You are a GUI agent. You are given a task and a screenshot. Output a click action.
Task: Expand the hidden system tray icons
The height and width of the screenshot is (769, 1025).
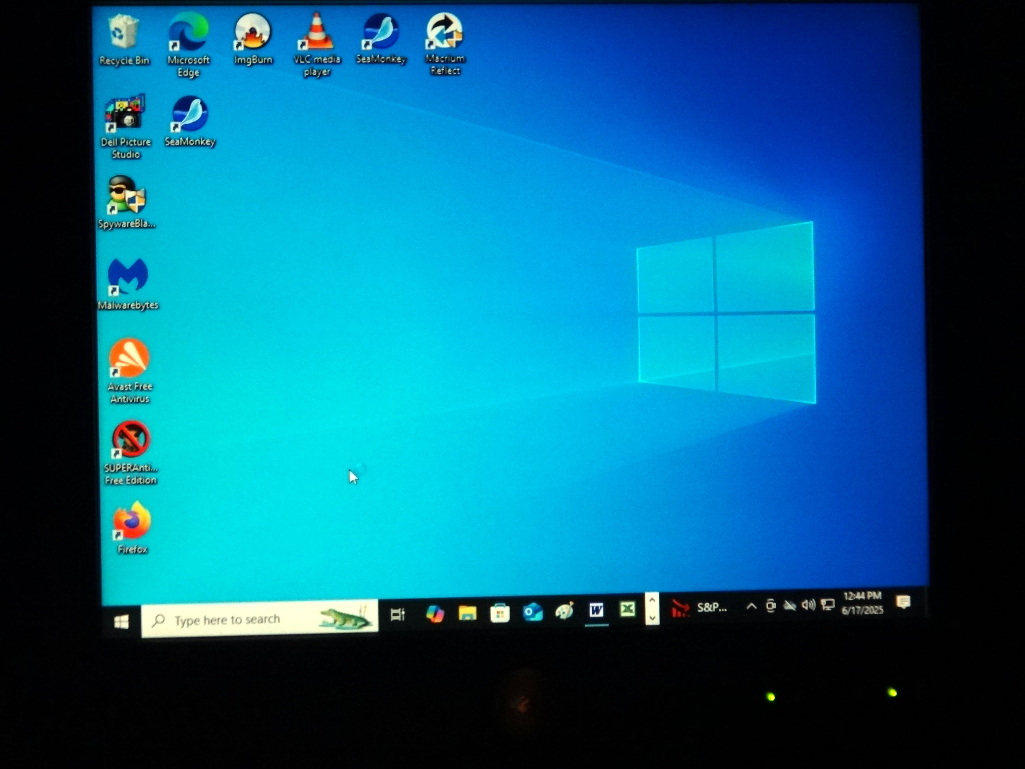[x=752, y=606]
